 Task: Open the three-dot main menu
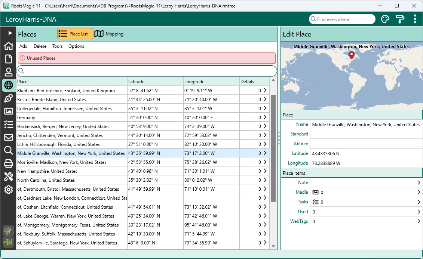pos(415,19)
